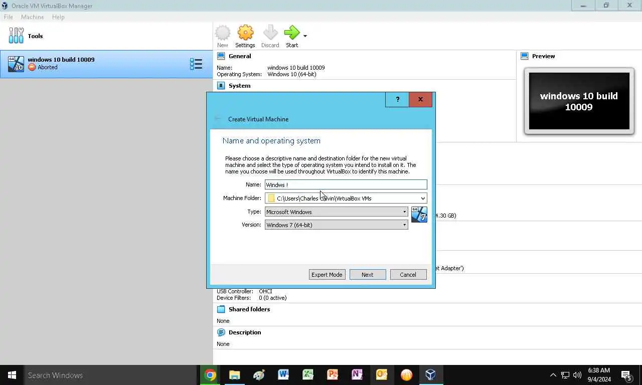Click the Expert Mode button
Image resolution: width=642 pixels, height=385 pixels.
pos(327,274)
